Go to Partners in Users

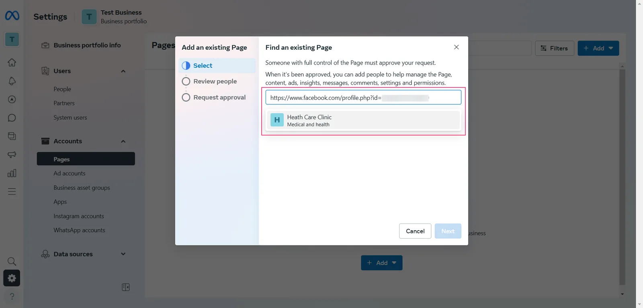pos(64,103)
